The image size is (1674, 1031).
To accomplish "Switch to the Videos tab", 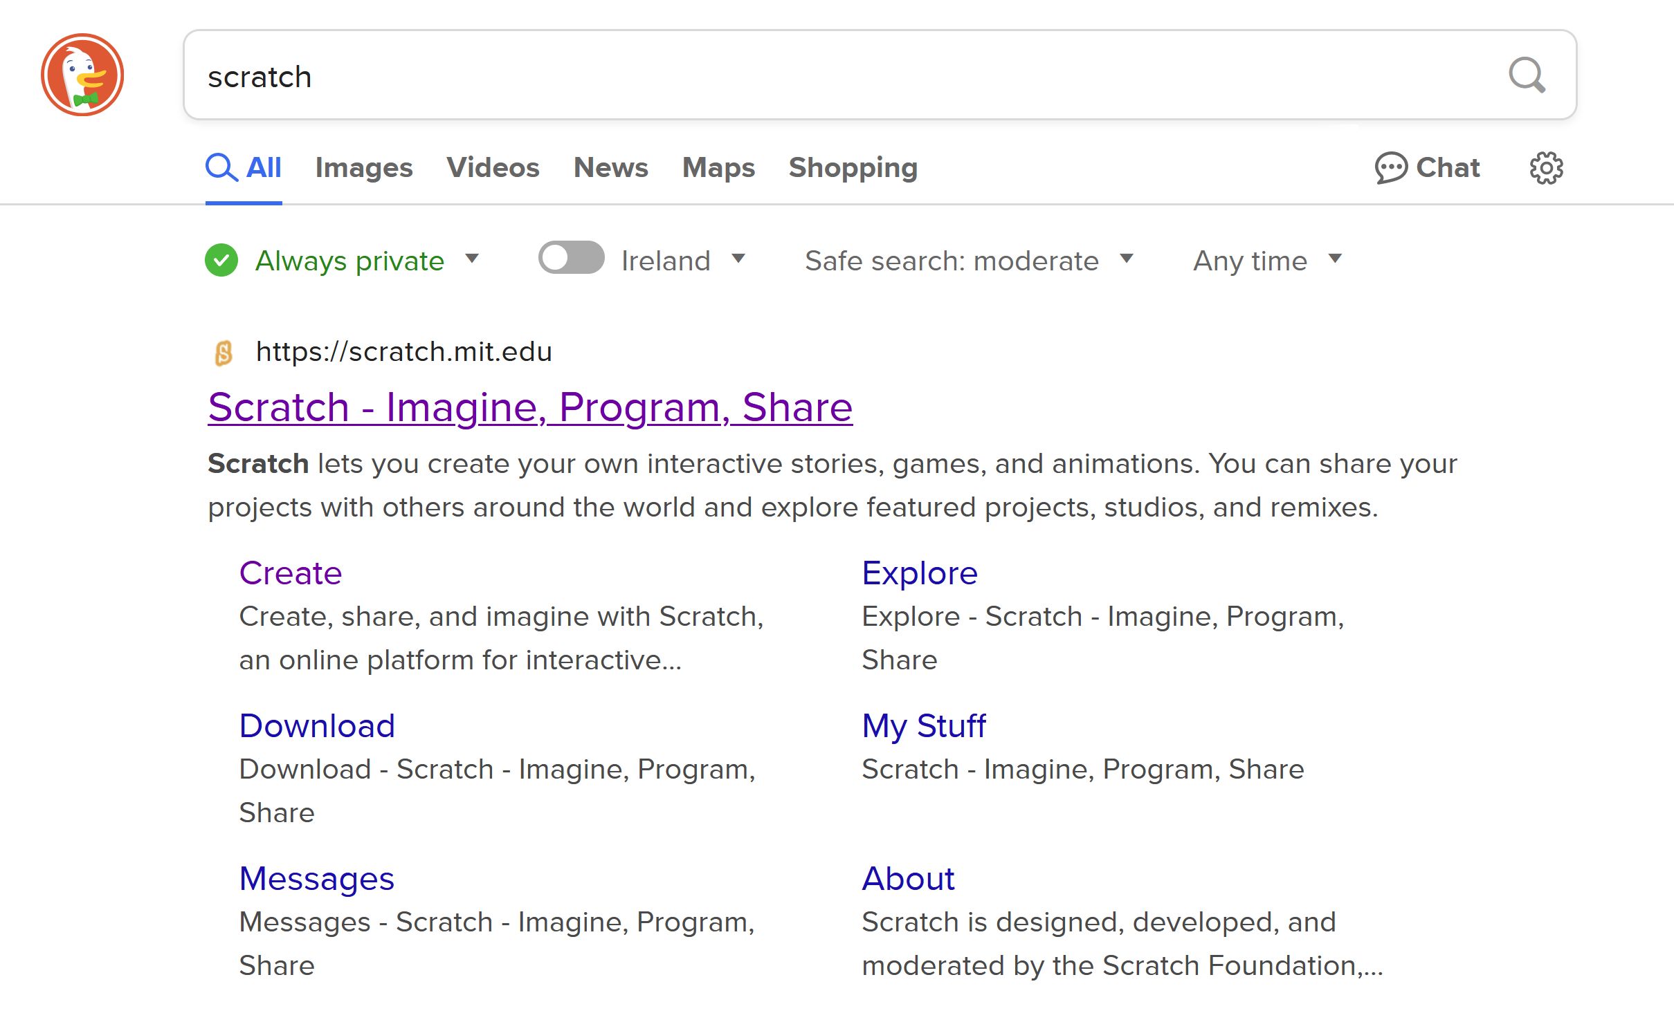I will point(493,168).
